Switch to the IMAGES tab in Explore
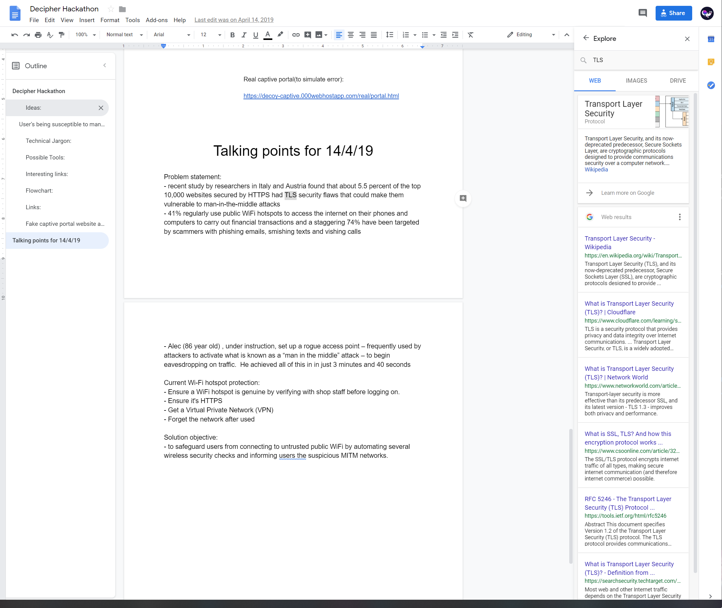722x608 pixels. (636, 81)
